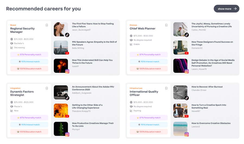This screenshot has height=144, width=244.
Task: Open Dynamic Factors Strategist career title
Action: pos(22,93)
